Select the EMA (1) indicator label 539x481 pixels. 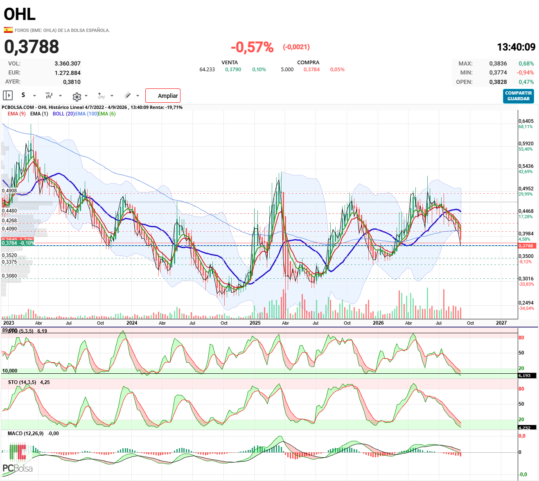39,114
